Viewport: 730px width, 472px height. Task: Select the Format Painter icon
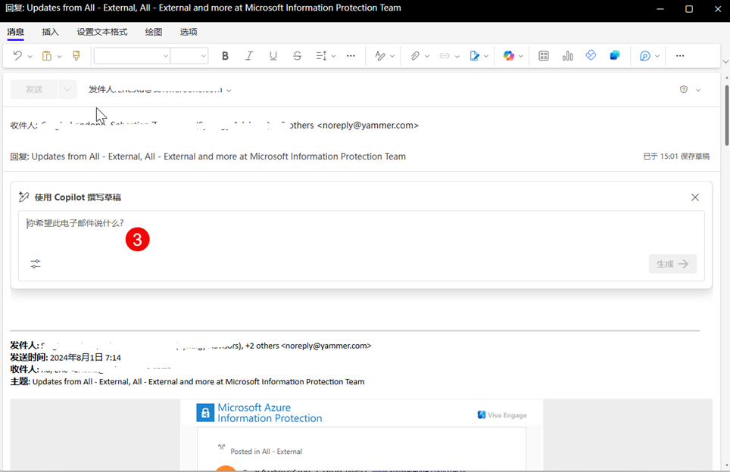pos(76,56)
